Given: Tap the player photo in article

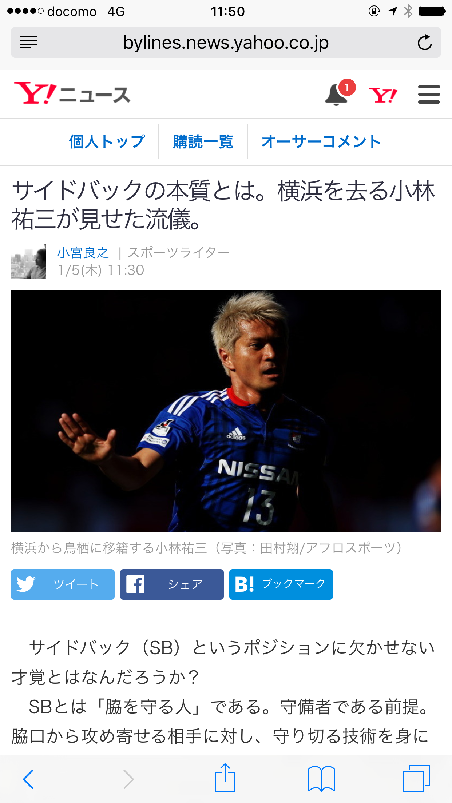Looking at the screenshot, I should tap(226, 411).
